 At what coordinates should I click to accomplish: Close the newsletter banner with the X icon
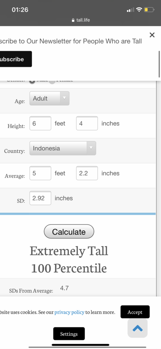[x=152, y=35]
